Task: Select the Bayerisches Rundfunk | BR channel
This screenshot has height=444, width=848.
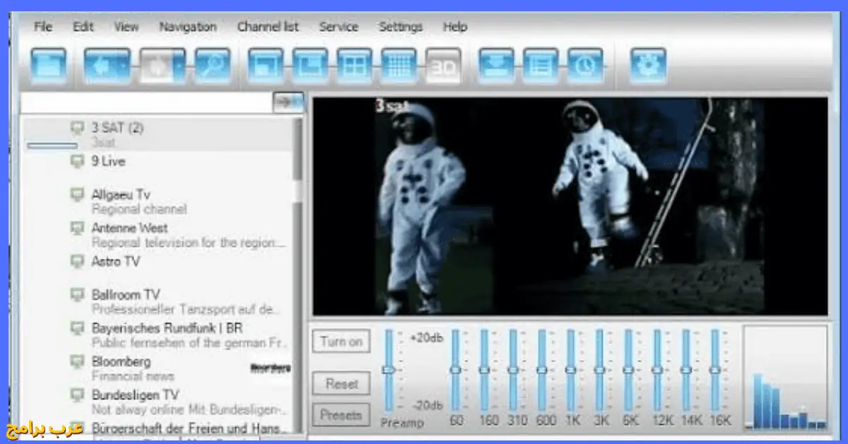Action: click(x=167, y=328)
